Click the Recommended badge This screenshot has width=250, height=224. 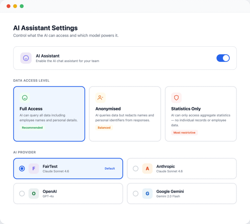click(32, 128)
